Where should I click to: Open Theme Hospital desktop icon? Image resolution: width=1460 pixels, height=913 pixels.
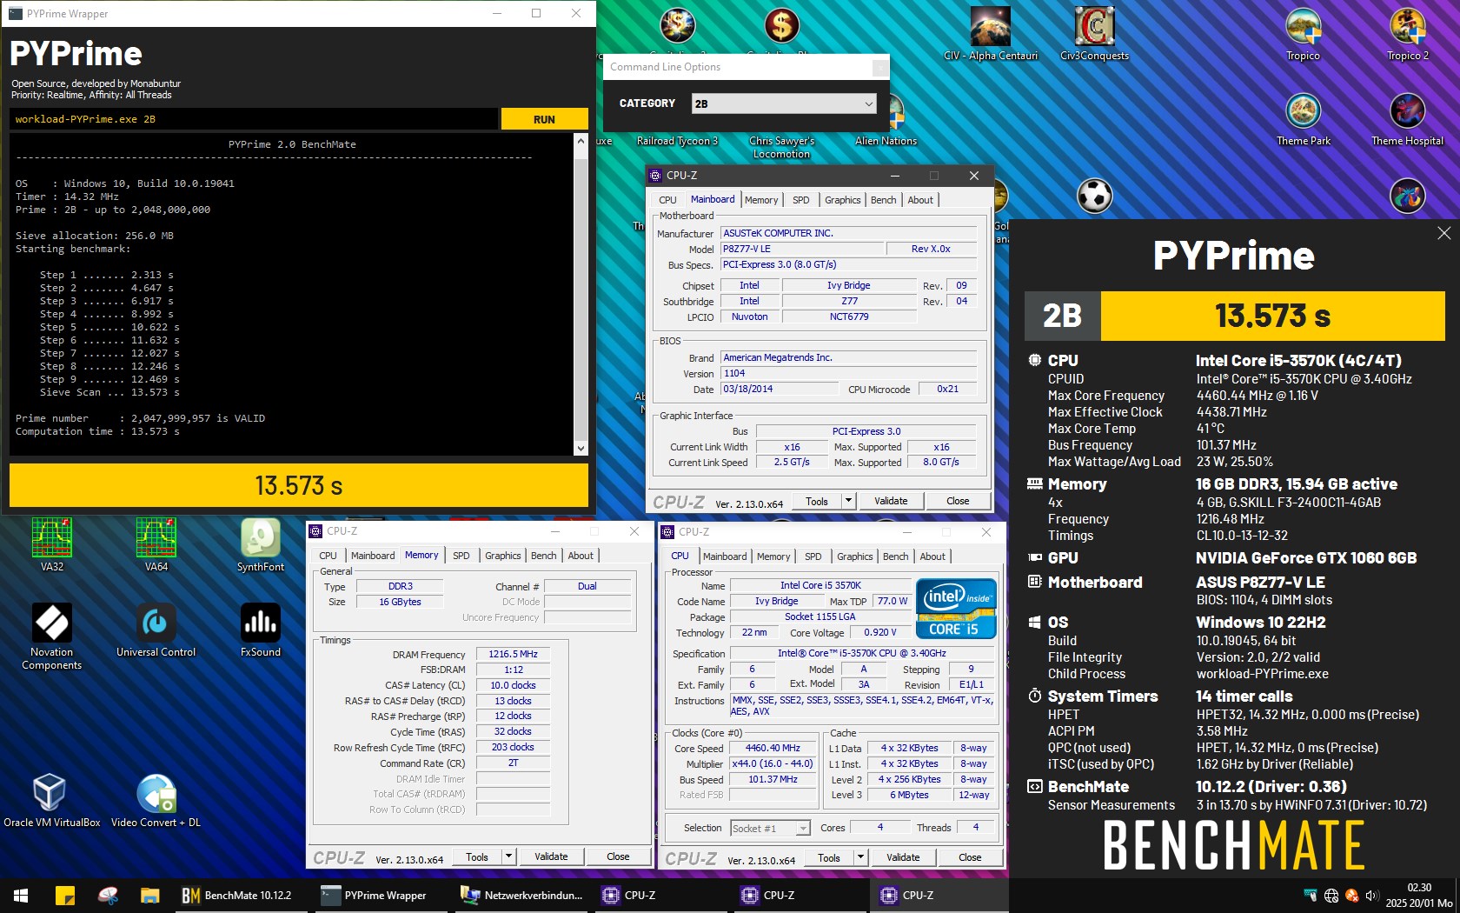click(1408, 118)
